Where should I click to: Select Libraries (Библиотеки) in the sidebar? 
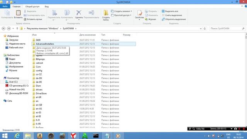14,55
